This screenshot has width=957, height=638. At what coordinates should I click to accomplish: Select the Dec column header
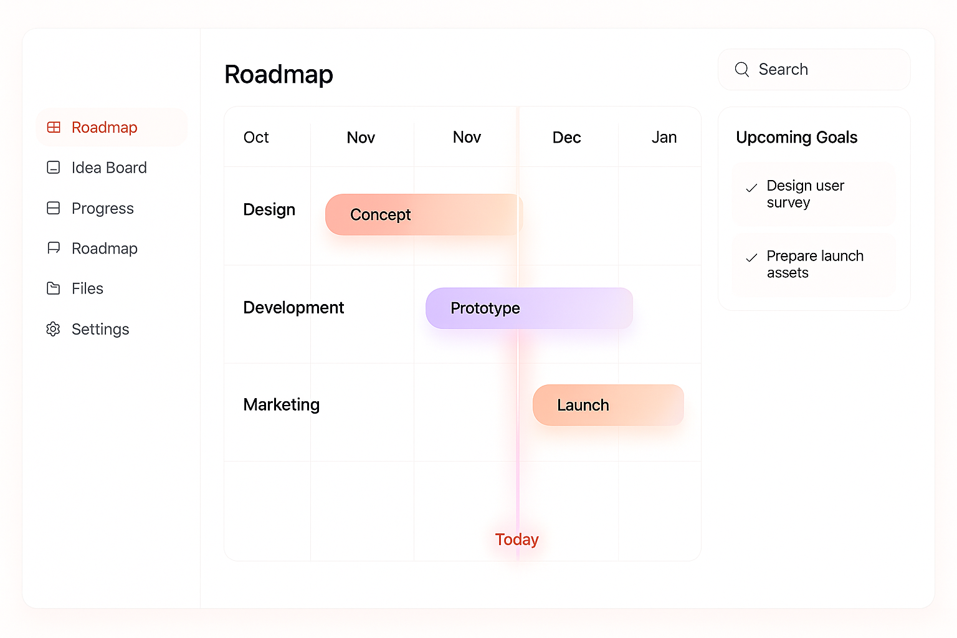566,137
